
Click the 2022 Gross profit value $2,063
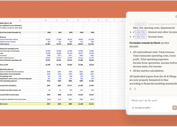(69, 65)
